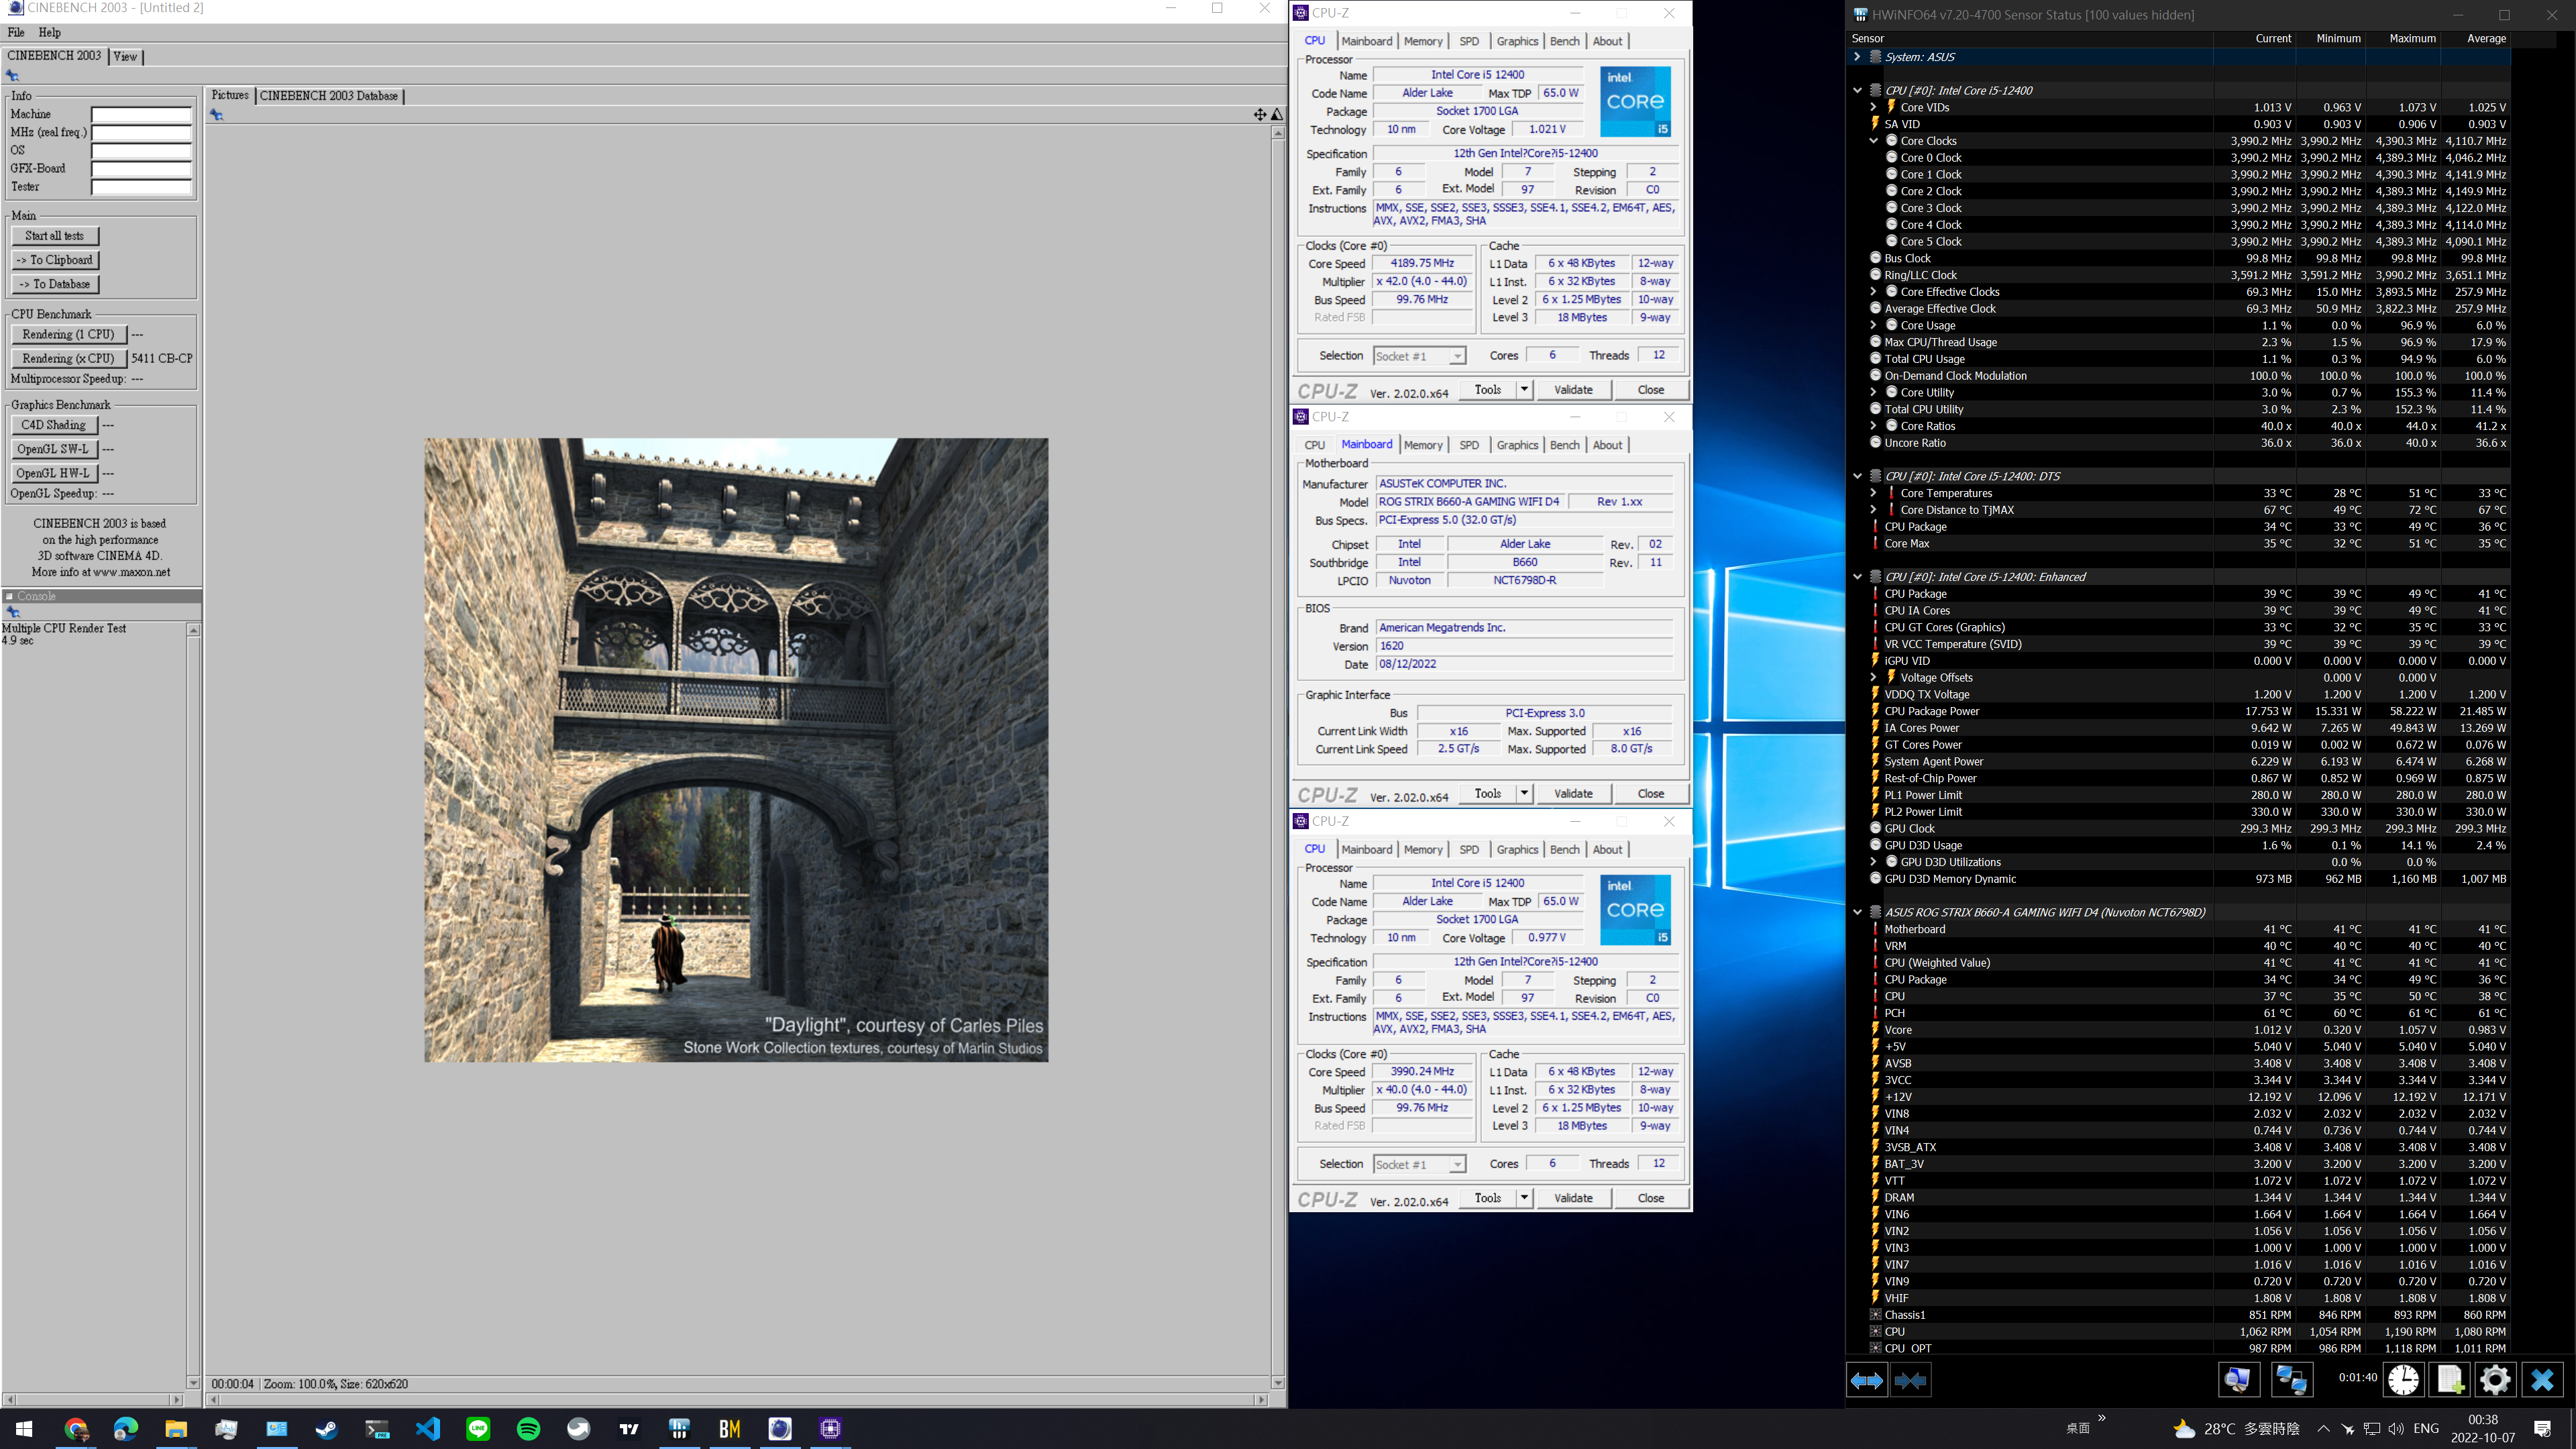Open Tools dropdown arrow in Mainboard CPU-Z window
The height and width of the screenshot is (1449, 2576).
pyautogui.click(x=1524, y=794)
